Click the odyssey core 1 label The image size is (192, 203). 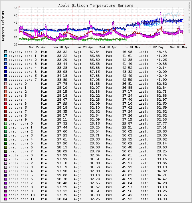pos(23,56)
